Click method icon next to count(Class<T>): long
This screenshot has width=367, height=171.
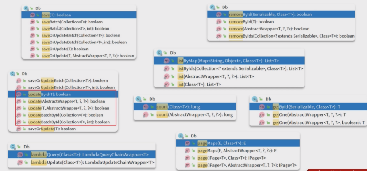146,107
